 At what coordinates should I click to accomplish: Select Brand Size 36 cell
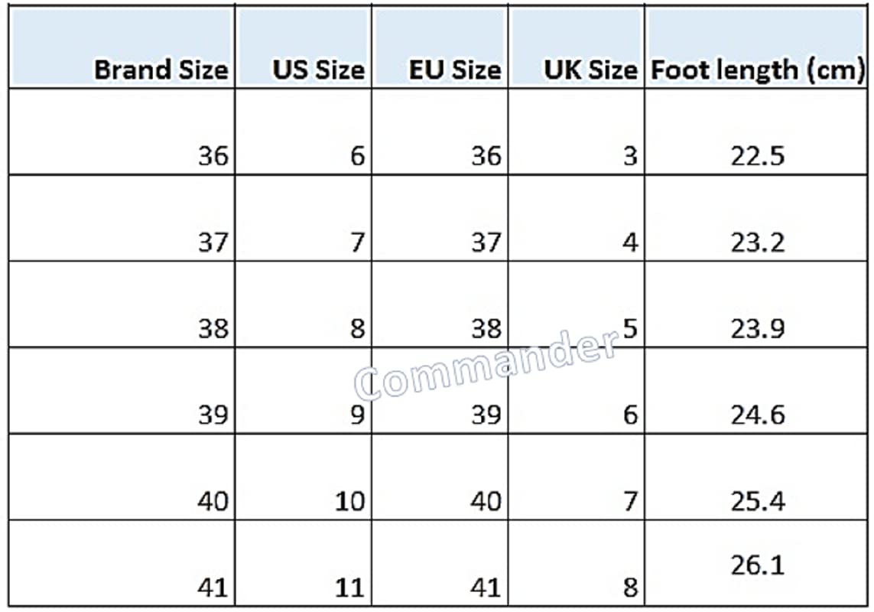point(212,156)
